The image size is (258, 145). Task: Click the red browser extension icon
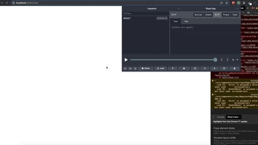[x=233, y=3]
